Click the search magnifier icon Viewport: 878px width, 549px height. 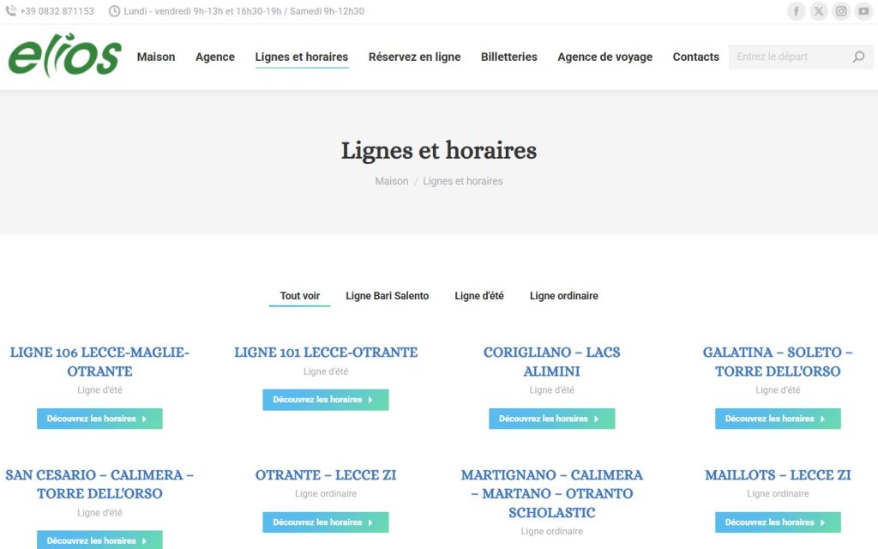(x=857, y=56)
